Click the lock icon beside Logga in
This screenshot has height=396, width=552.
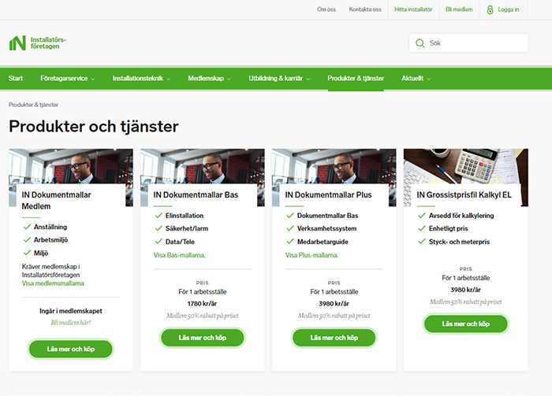coord(490,9)
